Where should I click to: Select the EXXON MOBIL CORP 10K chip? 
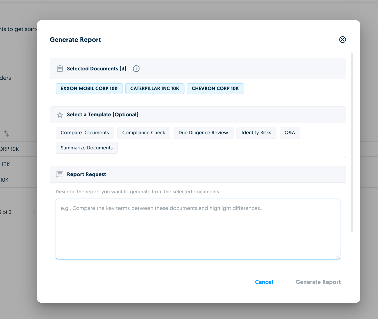click(89, 89)
